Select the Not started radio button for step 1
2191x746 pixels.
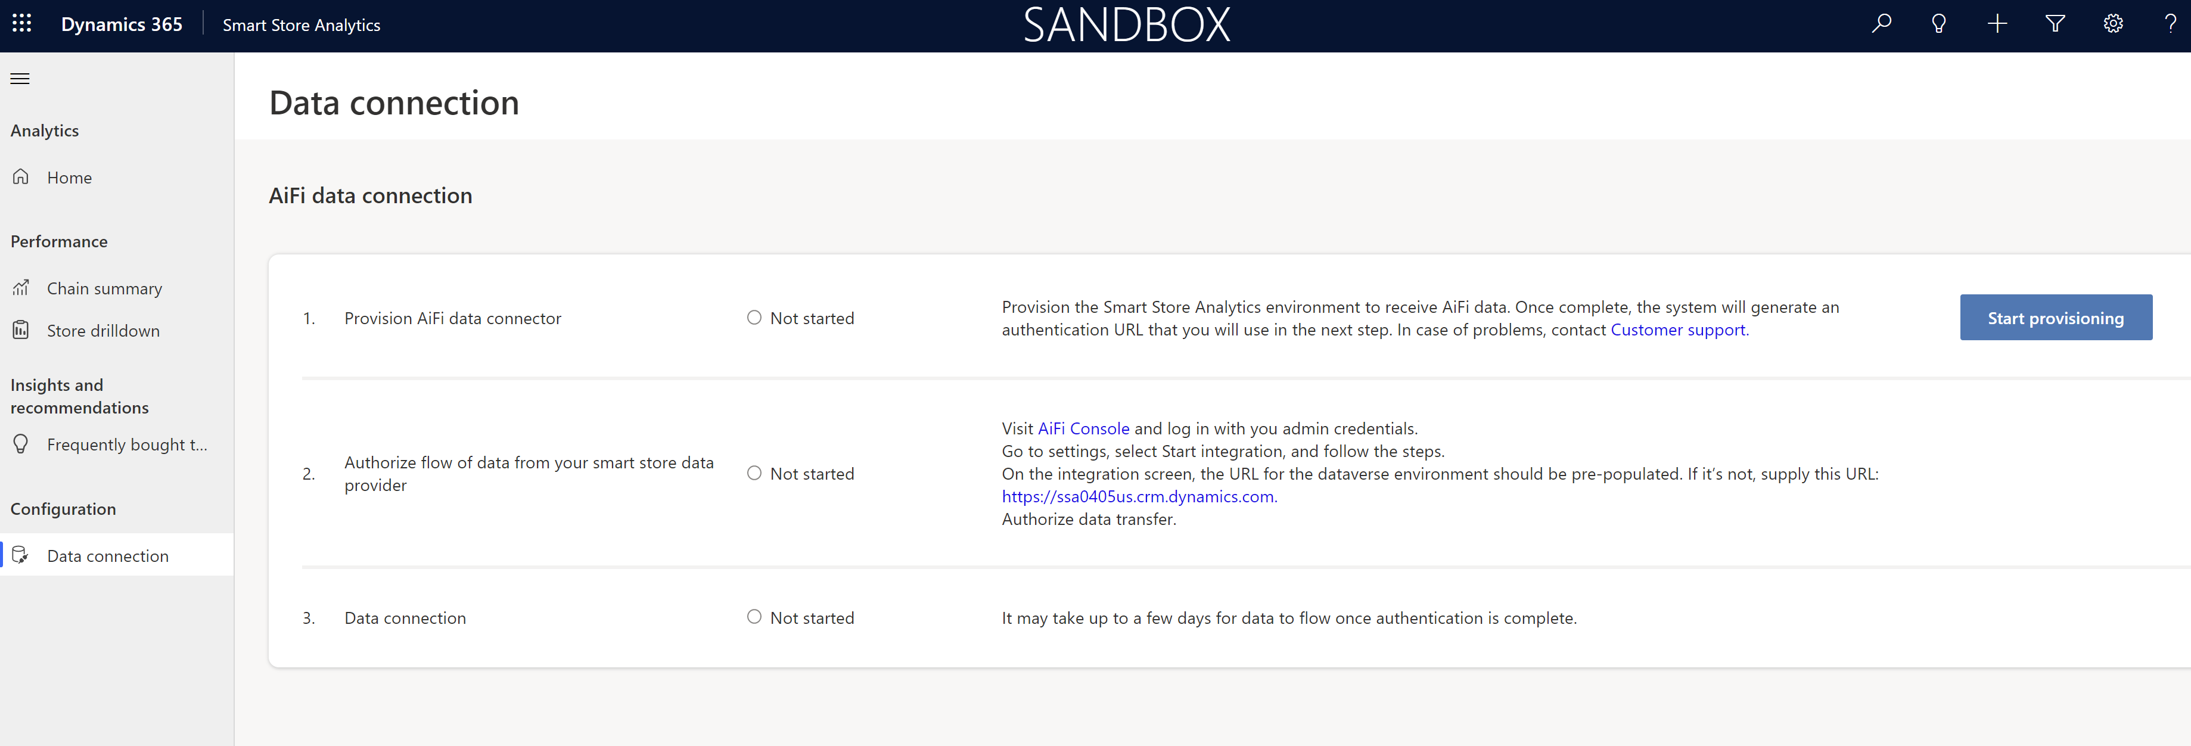coord(752,317)
